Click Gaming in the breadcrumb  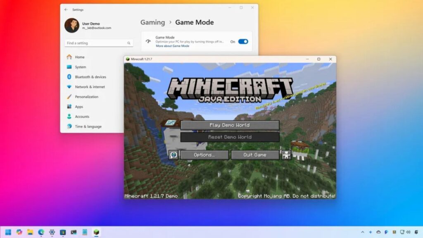(x=153, y=22)
